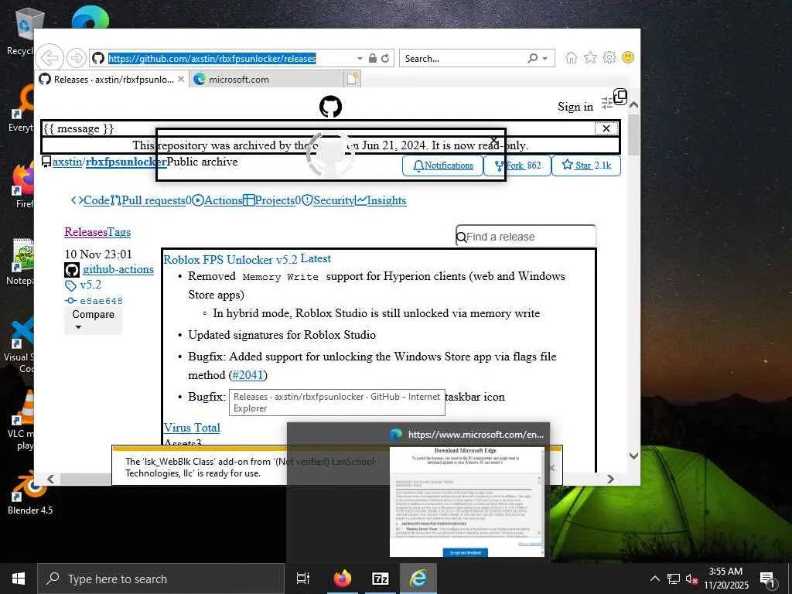Click the padlock security icon in address bar
The height and width of the screenshot is (594, 792).
point(373,58)
